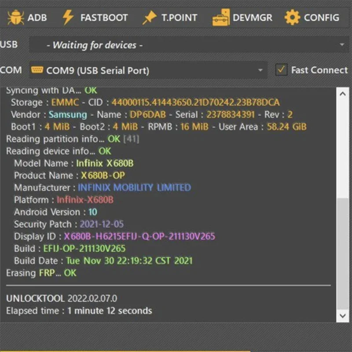Viewport: 352px width, 352px height.
Task: Click the DEVMGR toolbox icon
Action: 221,17
